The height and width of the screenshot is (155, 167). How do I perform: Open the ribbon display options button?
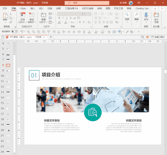pos(139,3)
